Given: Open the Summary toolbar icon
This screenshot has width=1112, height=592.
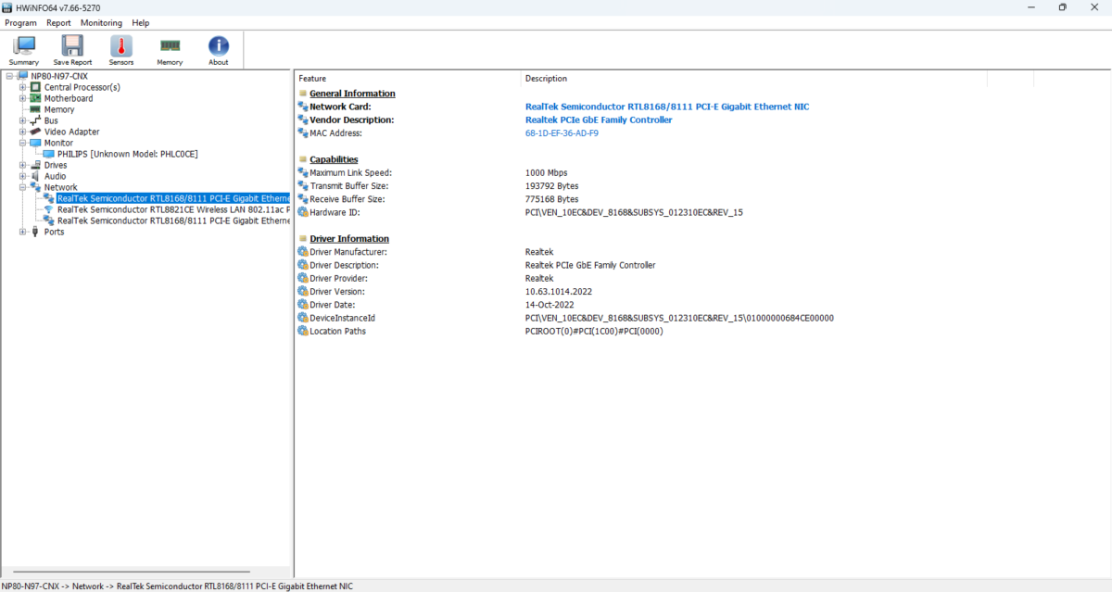Looking at the screenshot, I should coord(24,49).
